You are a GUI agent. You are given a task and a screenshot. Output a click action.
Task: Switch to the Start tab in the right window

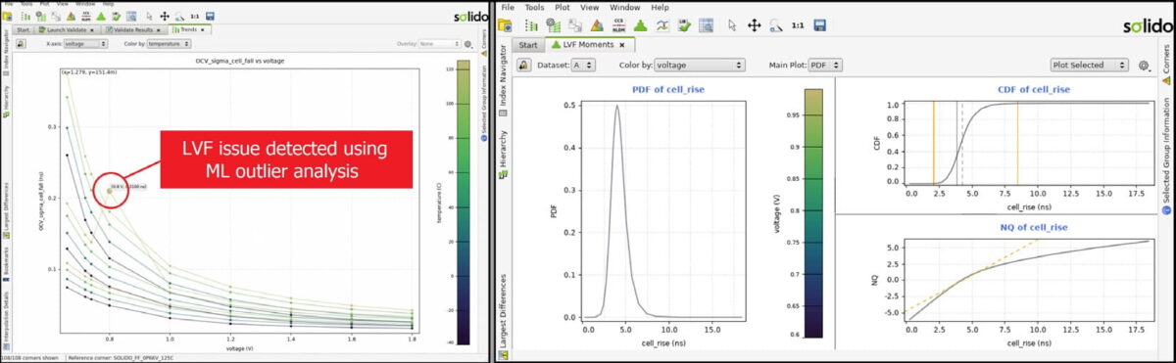tap(528, 45)
